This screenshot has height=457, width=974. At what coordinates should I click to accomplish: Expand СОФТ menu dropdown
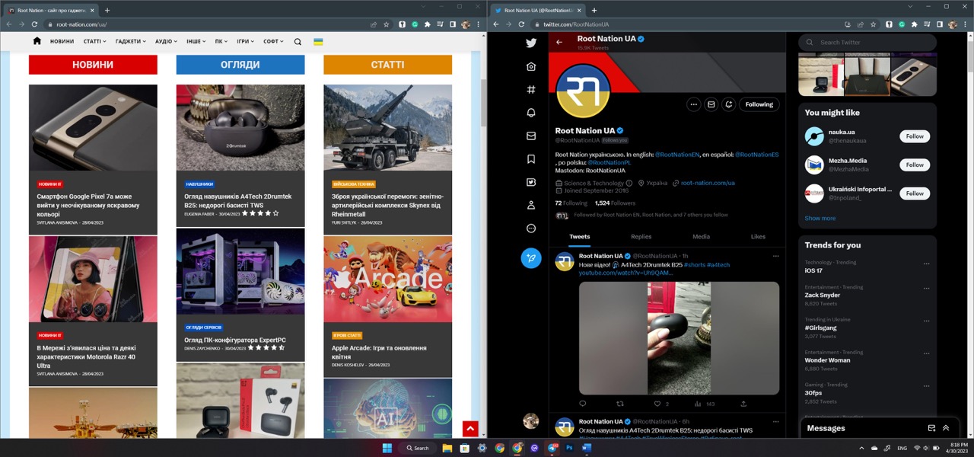pyautogui.click(x=273, y=42)
